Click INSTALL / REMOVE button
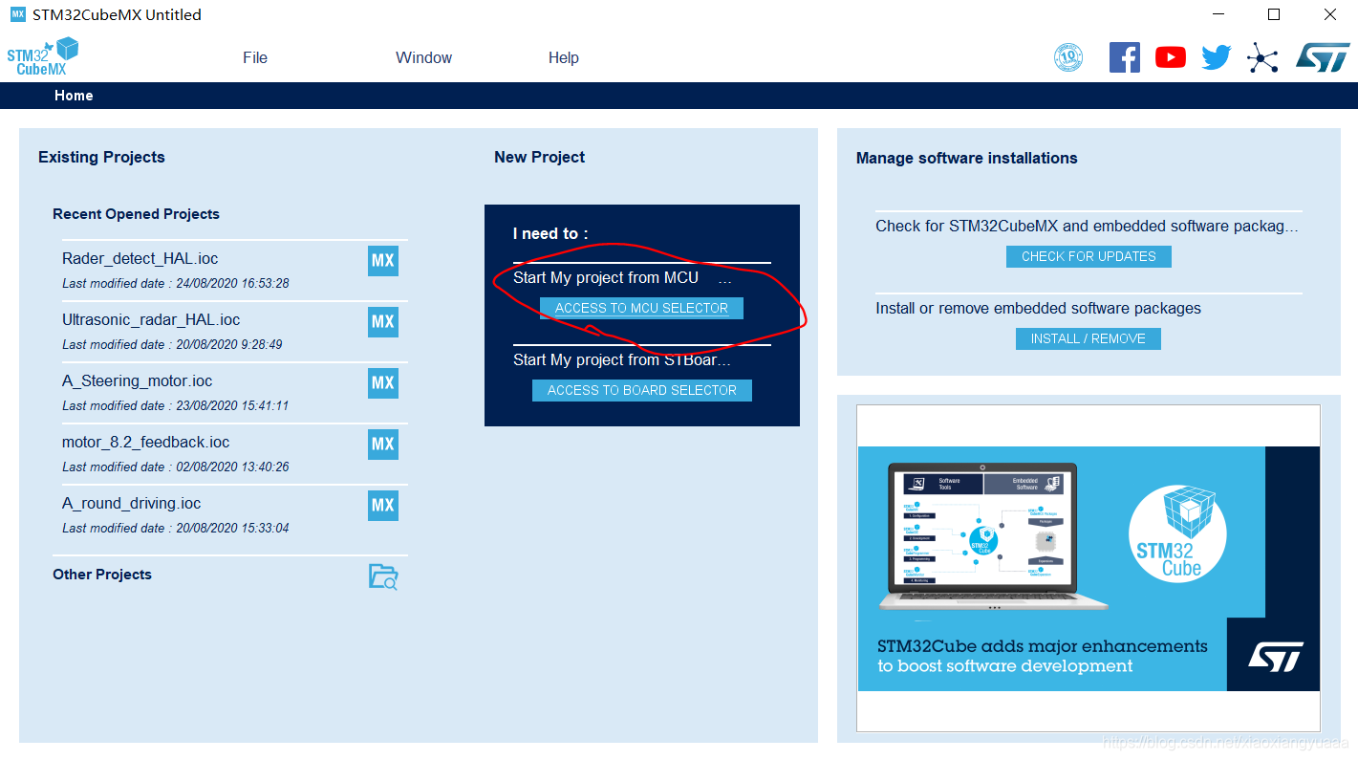 (1089, 338)
